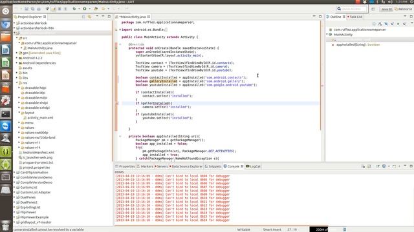Click the red error mark in overview ruler
This screenshot has height=232, width=414.
point(322,86)
